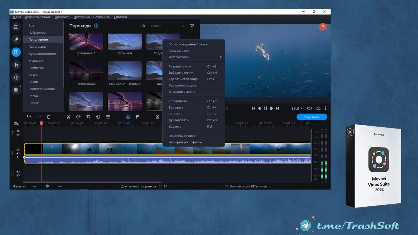418x235 pixels.
Task: Hide the titles track eye icon
Action: click(x=18, y=131)
